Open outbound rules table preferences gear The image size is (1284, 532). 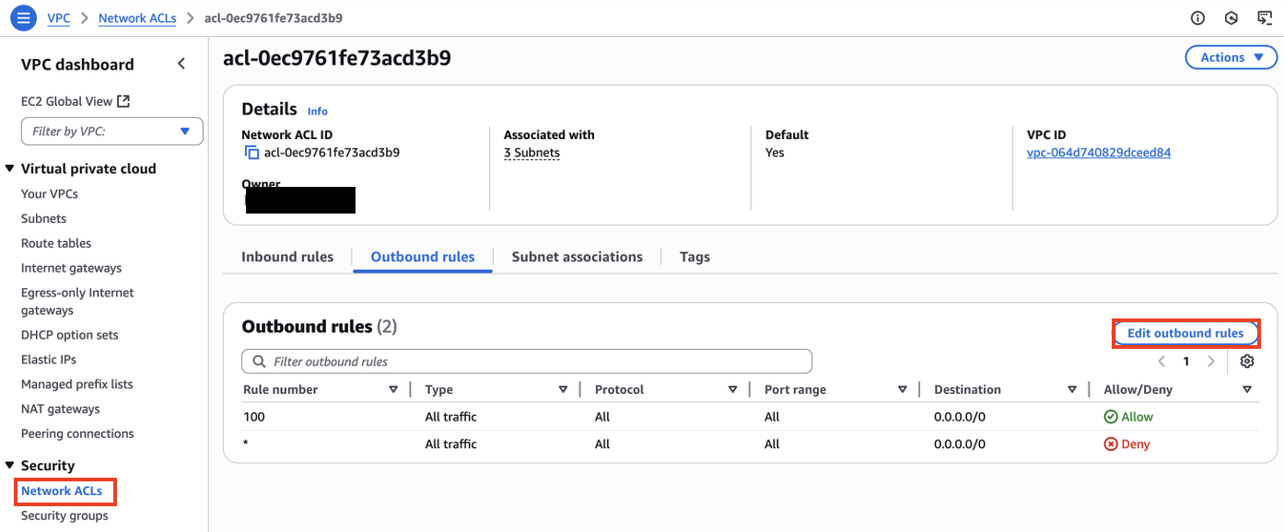[1246, 361]
